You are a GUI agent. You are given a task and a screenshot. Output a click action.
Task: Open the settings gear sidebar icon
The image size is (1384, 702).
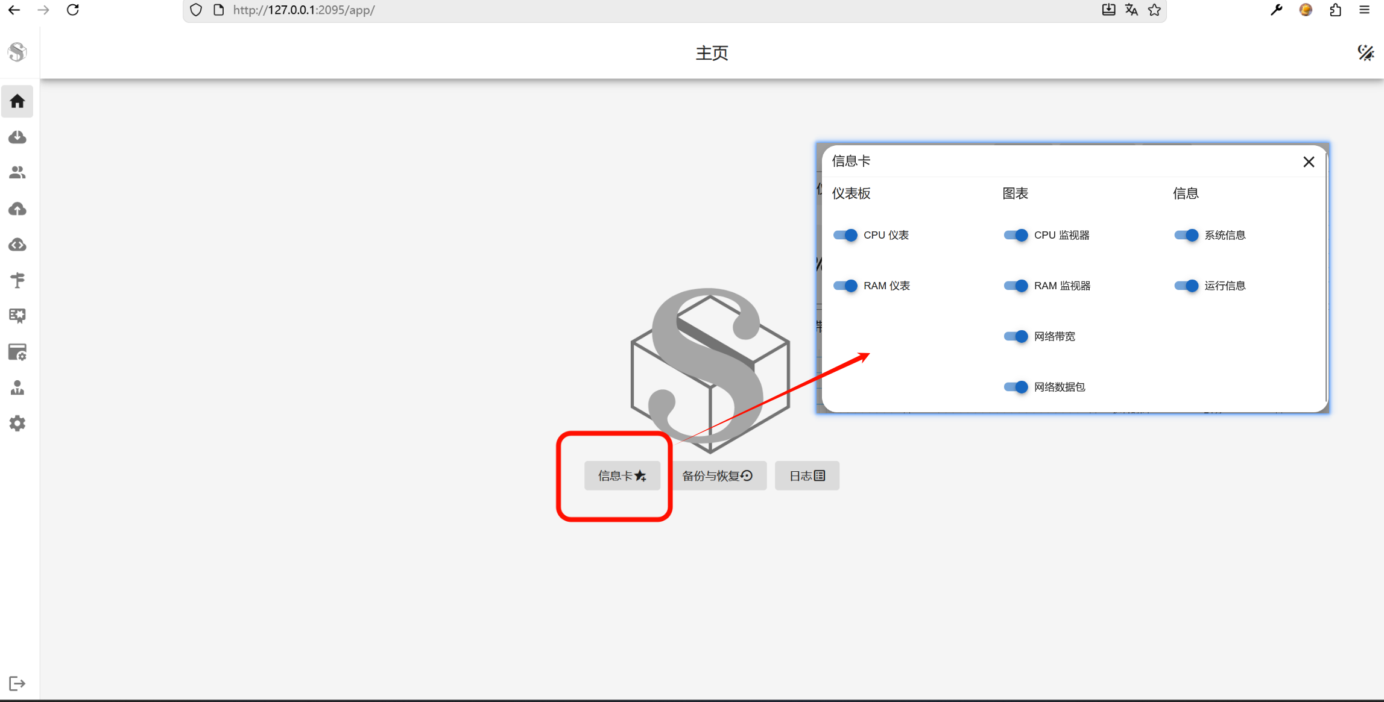(x=17, y=424)
